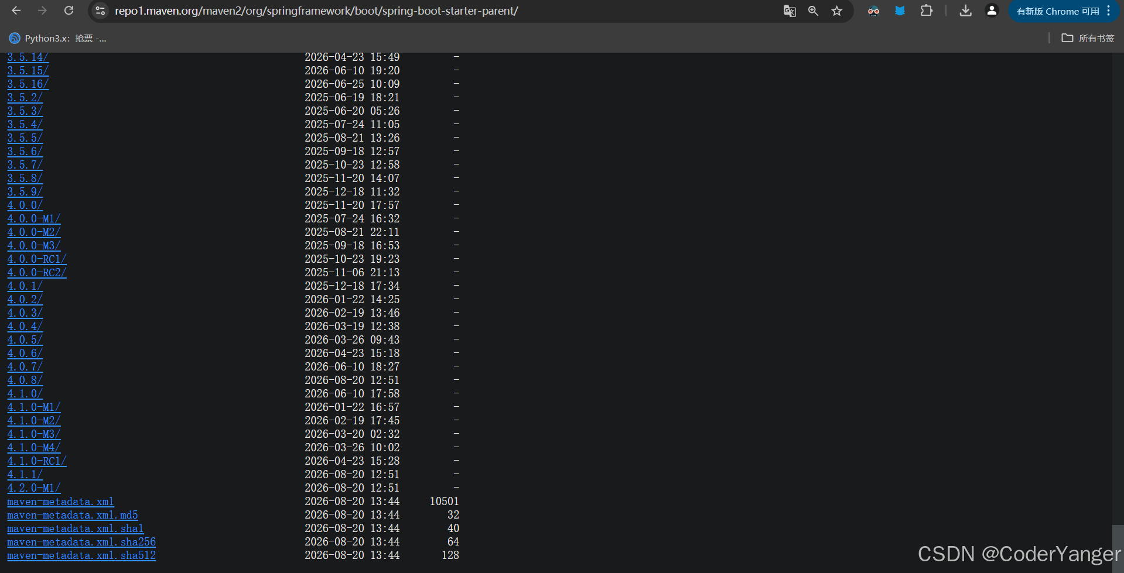Open the 4.0.1/ directory link
The image size is (1124, 573).
pyautogui.click(x=25, y=286)
